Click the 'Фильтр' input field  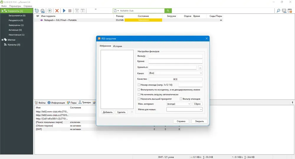[x=175, y=56]
